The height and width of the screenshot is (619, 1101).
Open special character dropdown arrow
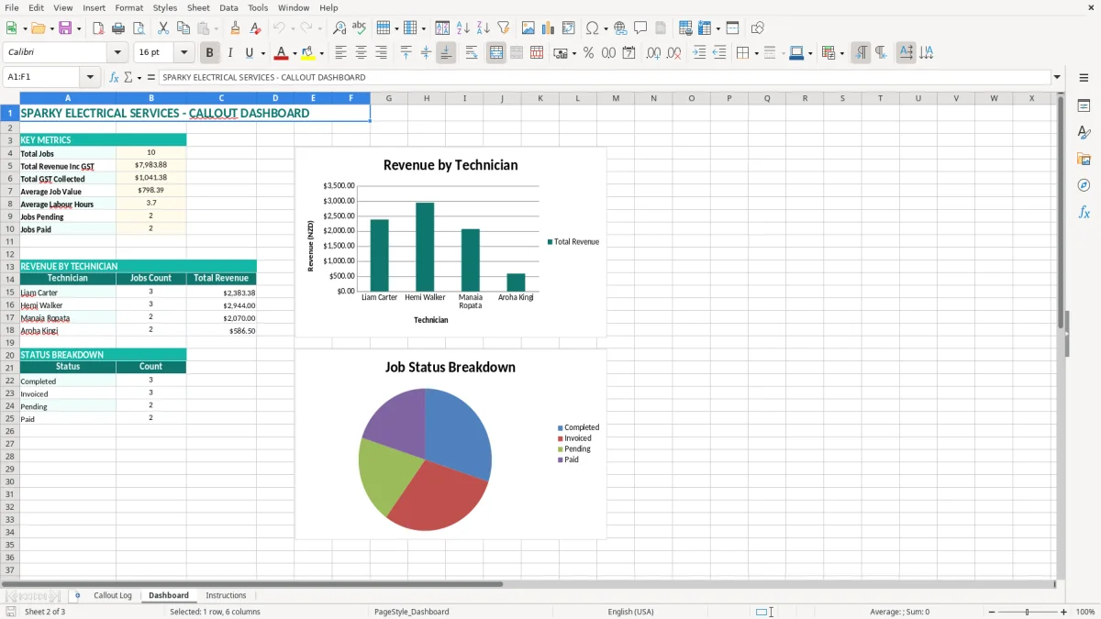click(x=606, y=28)
